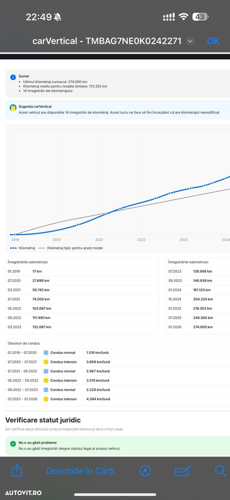The image size is (230, 500).
Task: Tap the chart data point near 2021
Action: (106, 214)
